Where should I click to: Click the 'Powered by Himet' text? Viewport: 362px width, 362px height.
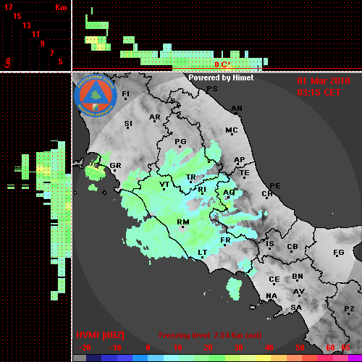[221, 77]
